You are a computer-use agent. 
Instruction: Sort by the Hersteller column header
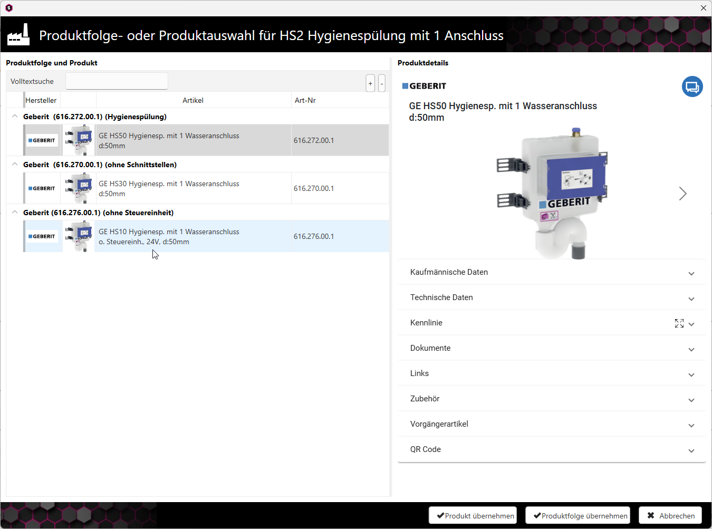(42, 100)
